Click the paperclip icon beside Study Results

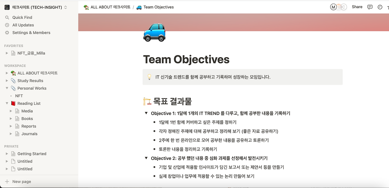click(x=13, y=81)
